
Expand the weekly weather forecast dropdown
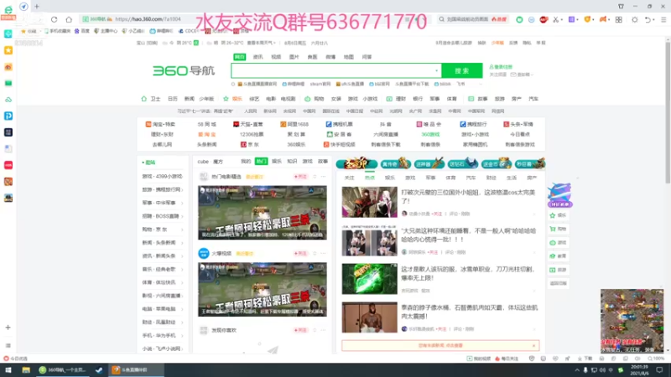tap(261, 43)
